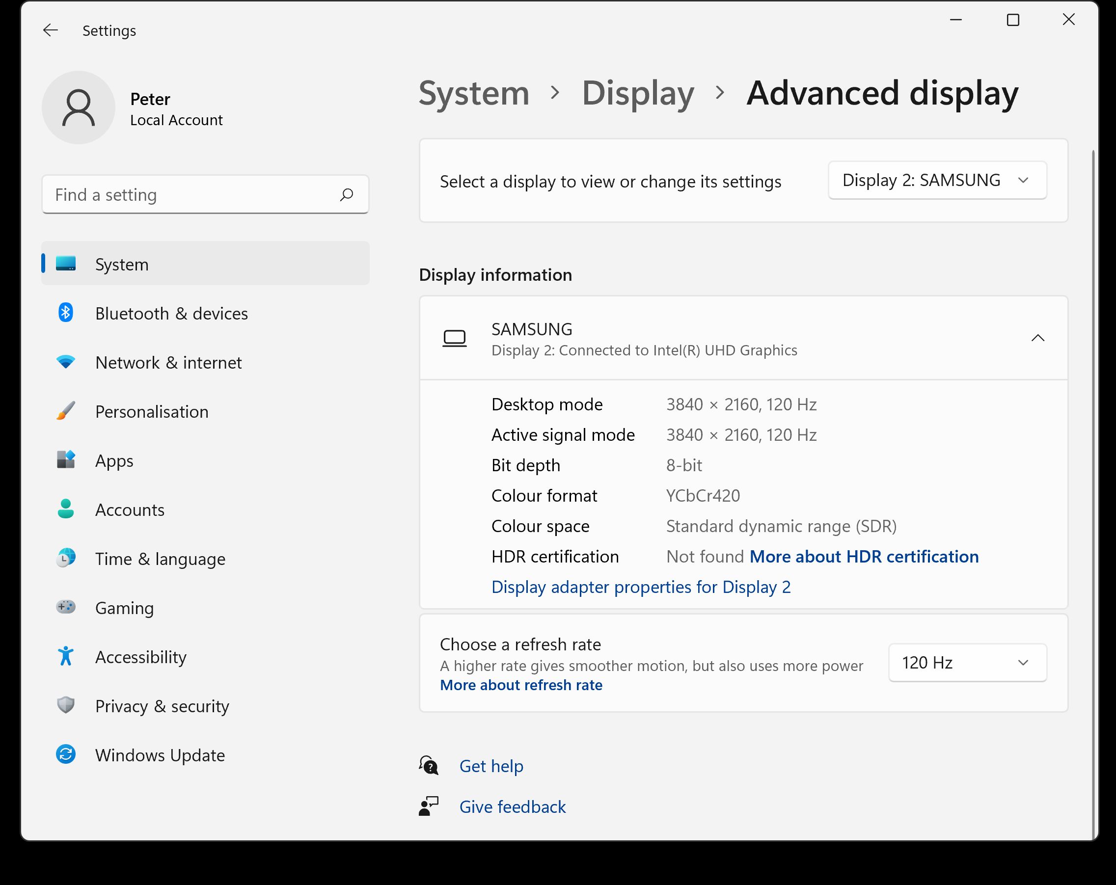This screenshot has height=885, width=1116.
Task: Go to Apps settings category
Action: 114,460
